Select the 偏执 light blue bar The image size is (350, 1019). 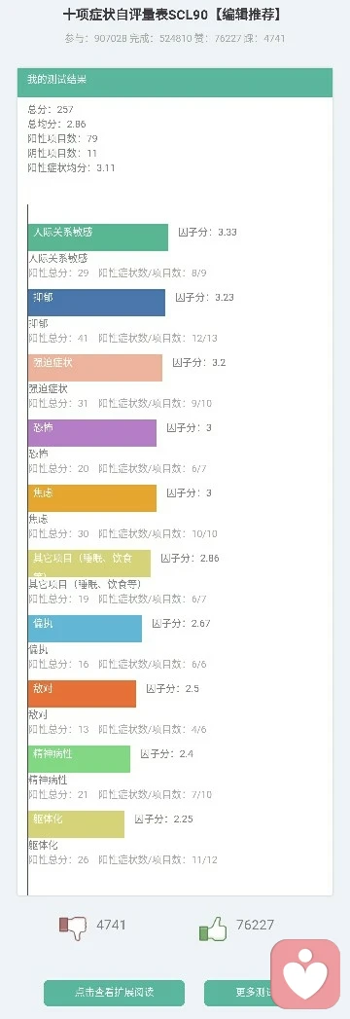click(85, 629)
